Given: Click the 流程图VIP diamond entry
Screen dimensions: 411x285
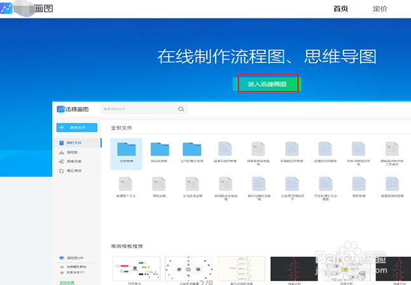Looking at the screenshot, I should click(71, 258).
